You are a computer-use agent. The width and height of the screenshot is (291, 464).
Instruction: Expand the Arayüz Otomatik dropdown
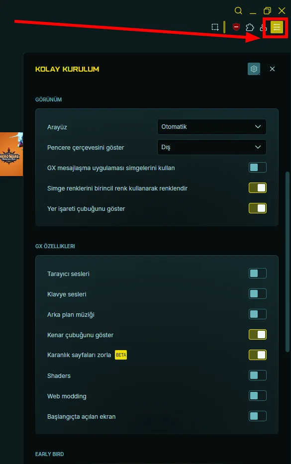pos(212,127)
